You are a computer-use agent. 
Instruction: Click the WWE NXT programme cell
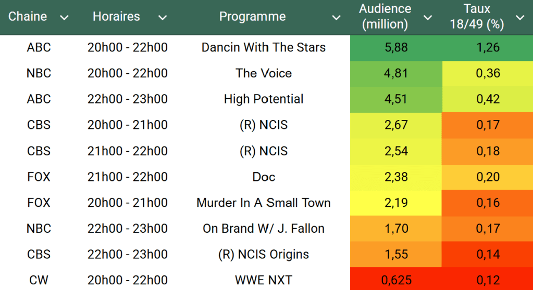[x=263, y=280]
